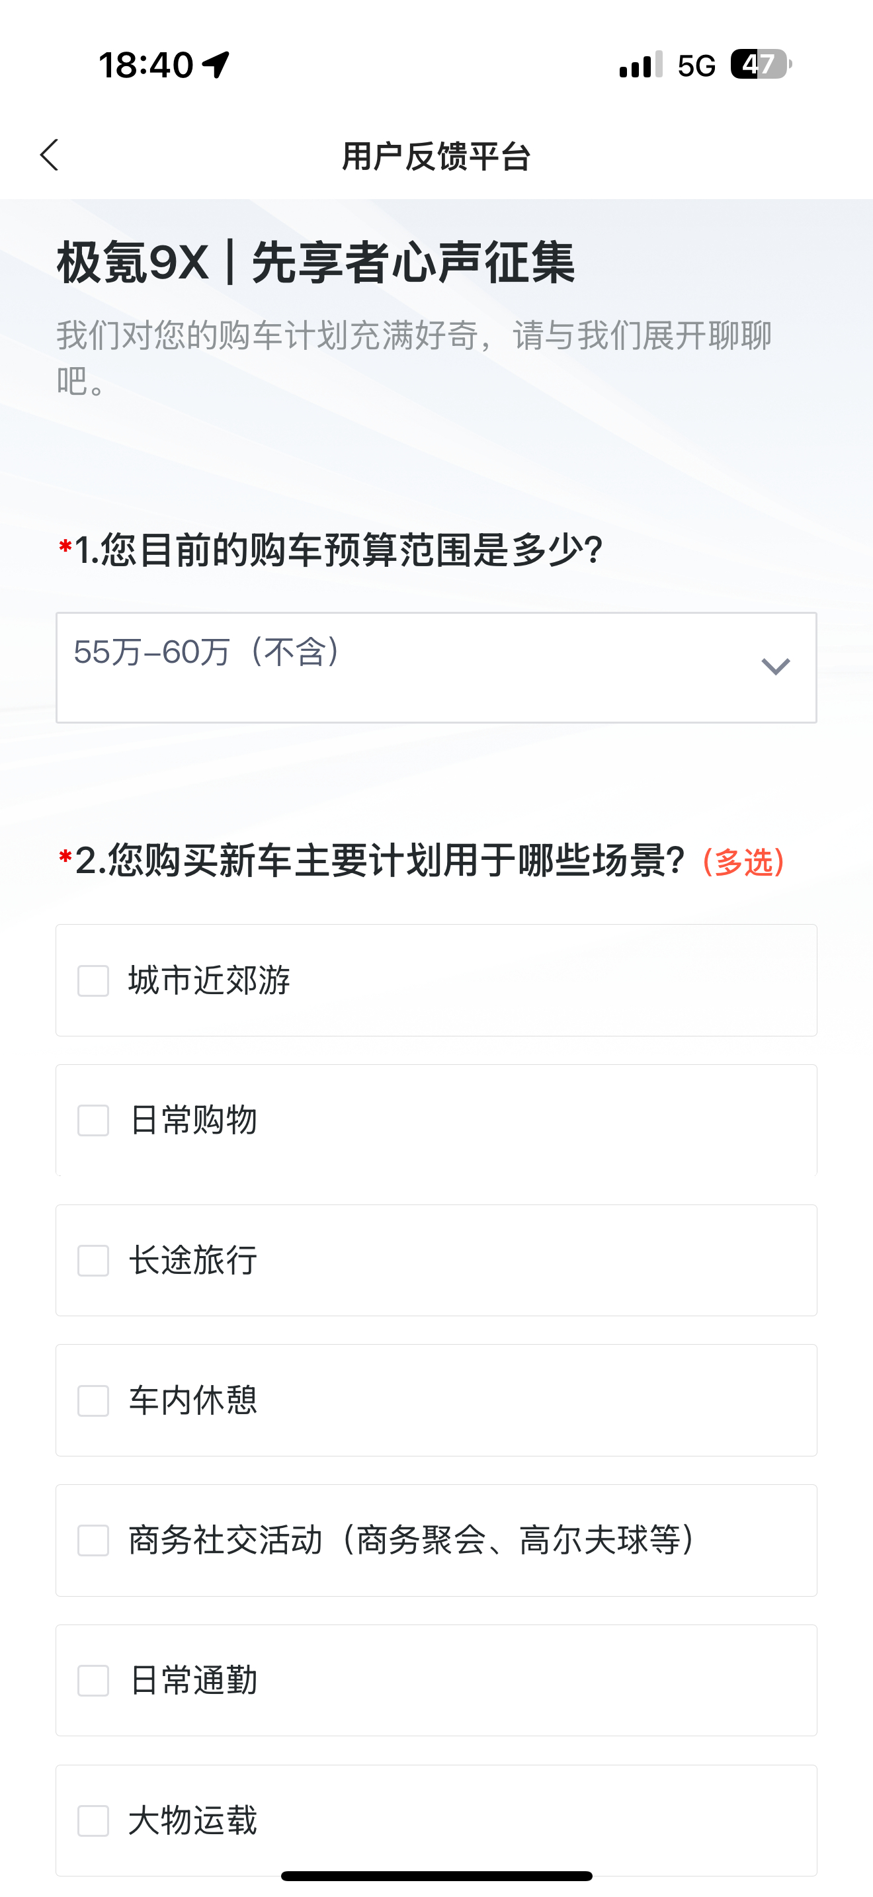The height and width of the screenshot is (1897, 873).
Task: Tap the back arrow icon
Action: pos(50,155)
